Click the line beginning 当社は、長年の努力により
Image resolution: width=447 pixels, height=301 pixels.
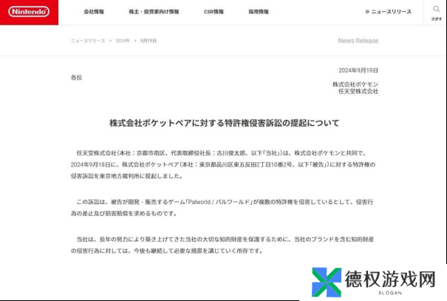pos(225,240)
